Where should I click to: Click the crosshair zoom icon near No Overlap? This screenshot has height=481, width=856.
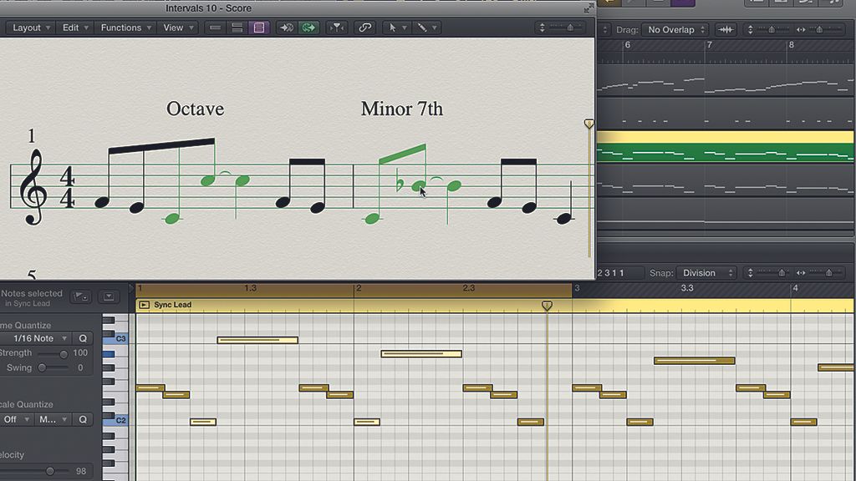click(724, 29)
